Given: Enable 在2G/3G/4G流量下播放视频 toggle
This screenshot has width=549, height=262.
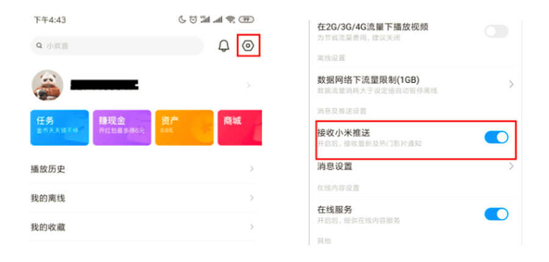Looking at the screenshot, I should pyautogui.click(x=496, y=32).
